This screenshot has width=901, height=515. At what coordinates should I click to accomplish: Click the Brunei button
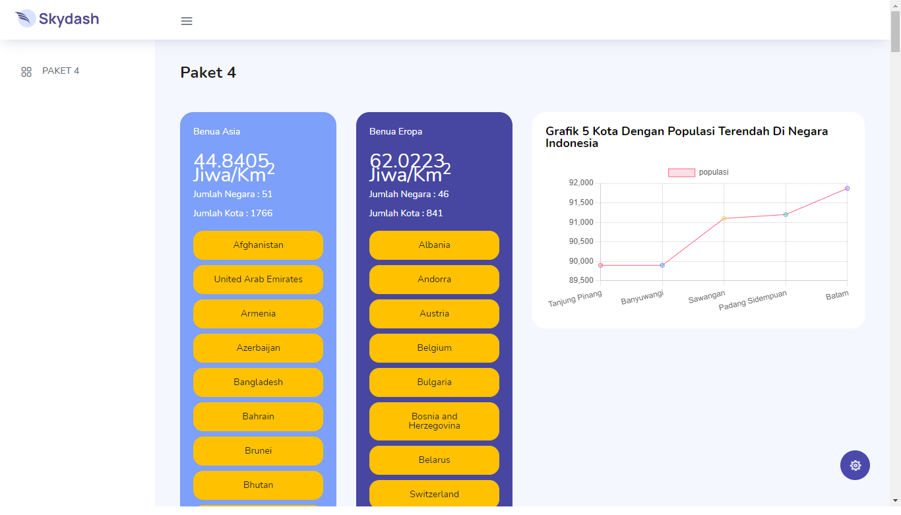coord(258,451)
